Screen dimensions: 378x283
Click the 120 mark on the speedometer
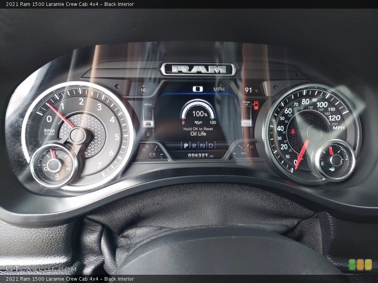point(334,118)
